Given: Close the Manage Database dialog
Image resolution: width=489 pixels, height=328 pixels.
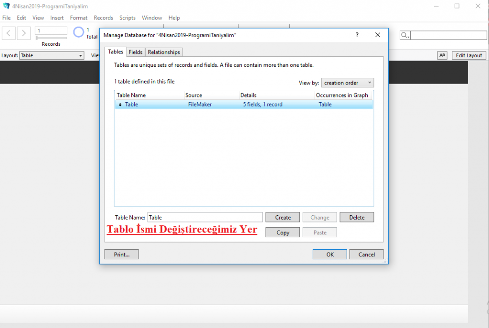Looking at the screenshot, I should point(378,35).
